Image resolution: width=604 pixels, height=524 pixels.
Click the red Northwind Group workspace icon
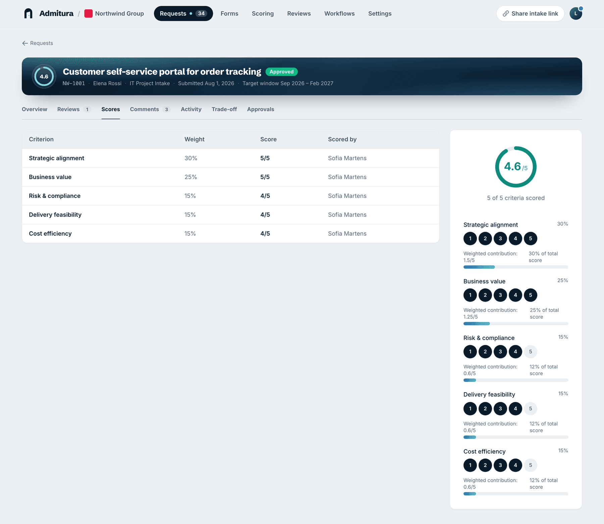[x=88, y=13]
